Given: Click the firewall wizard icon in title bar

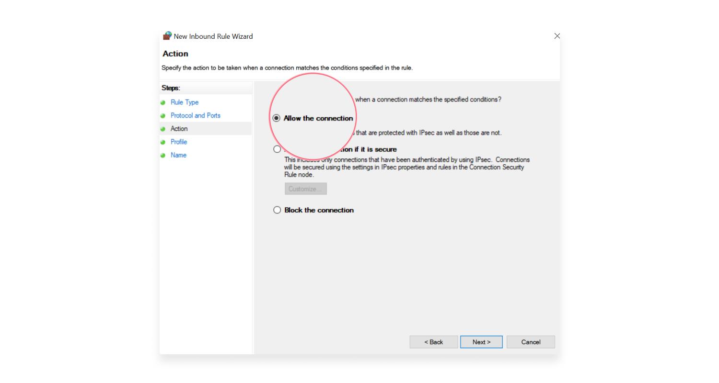Looking at the screenshot, I should (167, 36).
